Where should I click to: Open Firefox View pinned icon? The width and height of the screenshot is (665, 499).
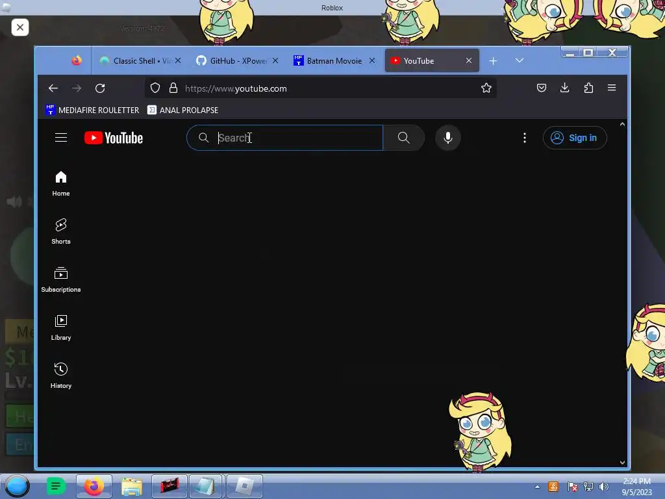coord(77,60)
